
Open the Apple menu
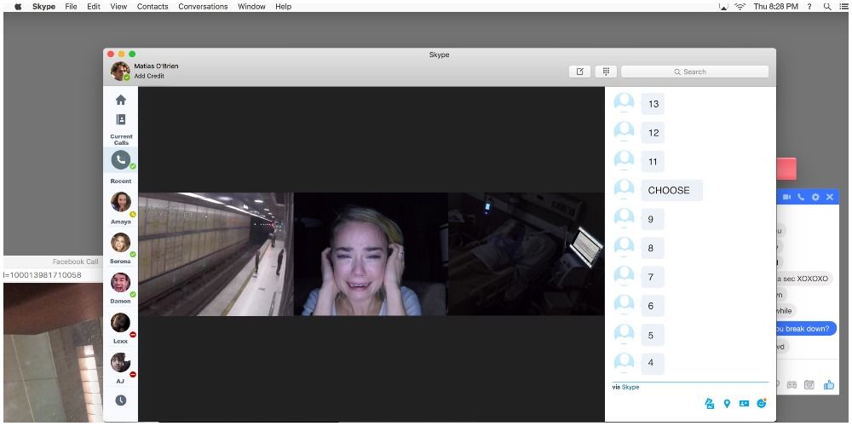(x=18, y=7)
